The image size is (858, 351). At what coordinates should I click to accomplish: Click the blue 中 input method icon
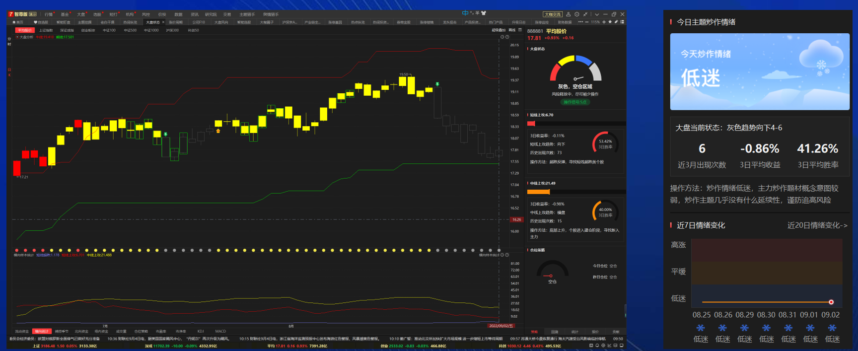[x=465, y=13]
